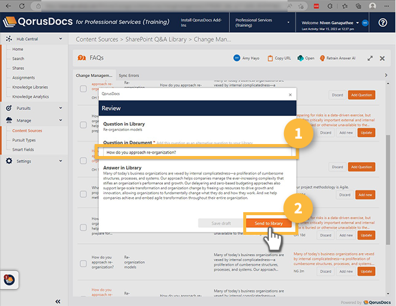Expand the Settings section chevron
The height and width of the screenshot is (306, 396).
pos(61,161)
